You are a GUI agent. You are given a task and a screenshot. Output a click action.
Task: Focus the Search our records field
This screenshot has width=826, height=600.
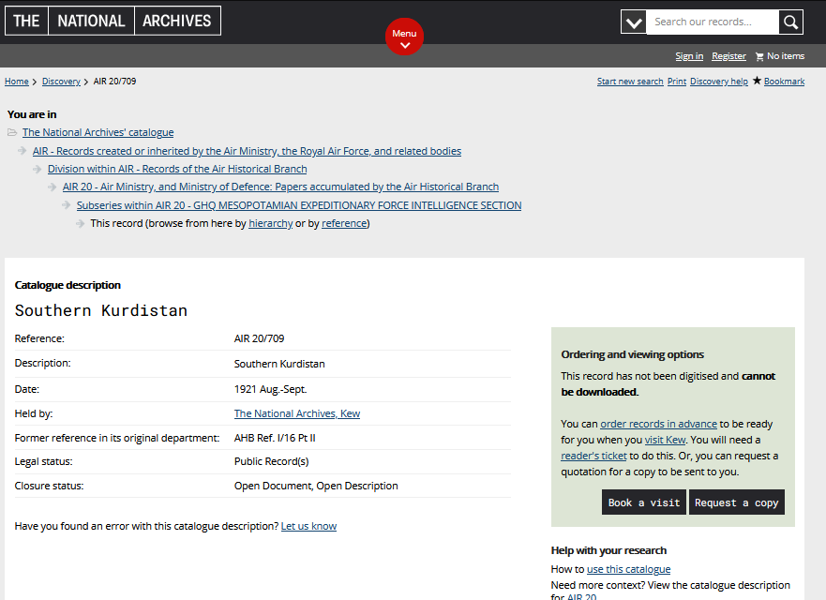pos(713,22)
